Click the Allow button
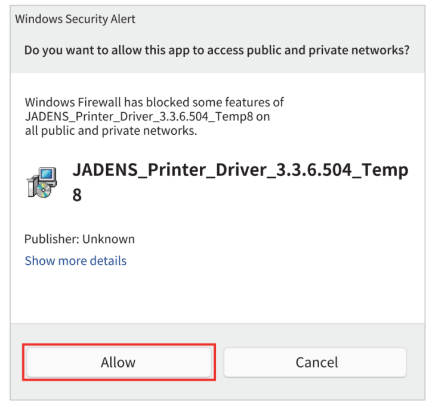 point(119,362)
